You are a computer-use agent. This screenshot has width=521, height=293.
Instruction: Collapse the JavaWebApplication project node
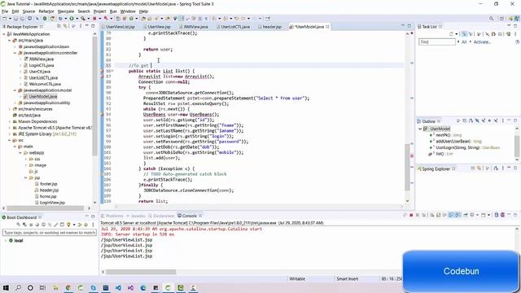tap(4, 34)
